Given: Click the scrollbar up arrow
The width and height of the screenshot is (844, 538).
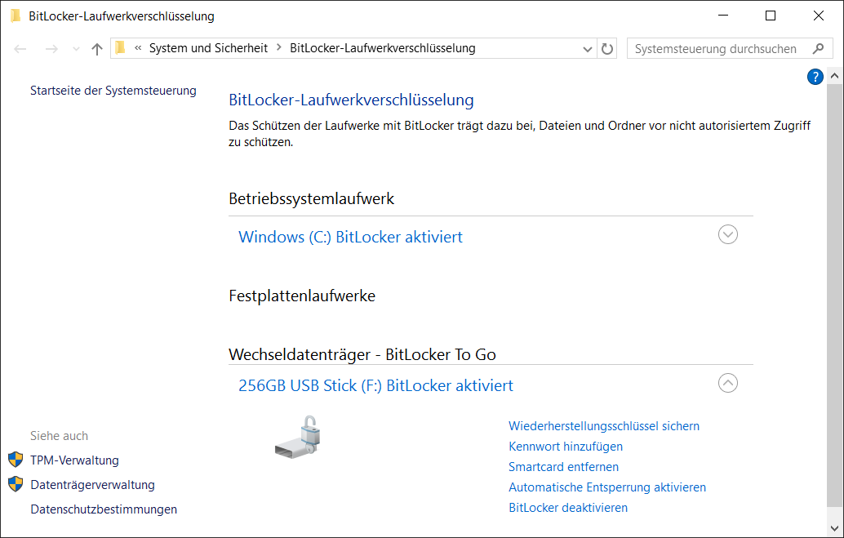Looking at the screenshot, I should [x=834, y=76].
